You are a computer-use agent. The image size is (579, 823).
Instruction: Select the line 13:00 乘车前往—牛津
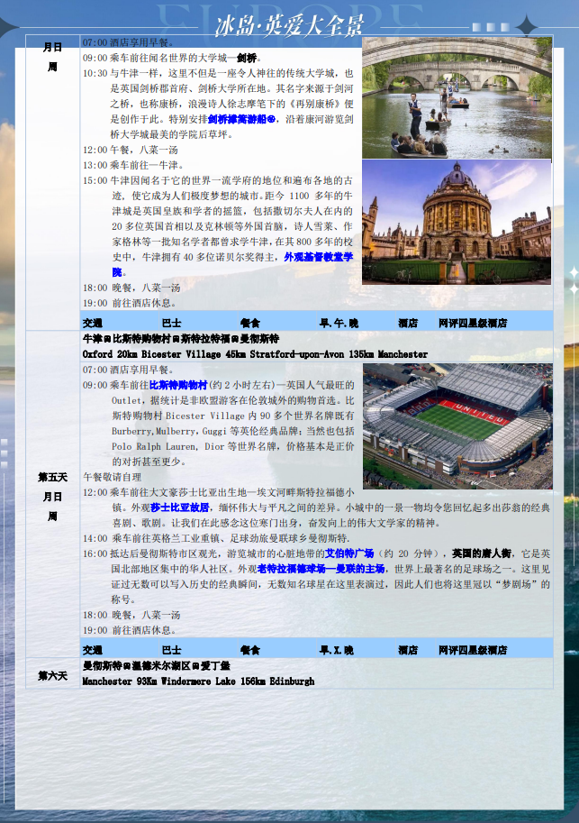tap(133, 165)
